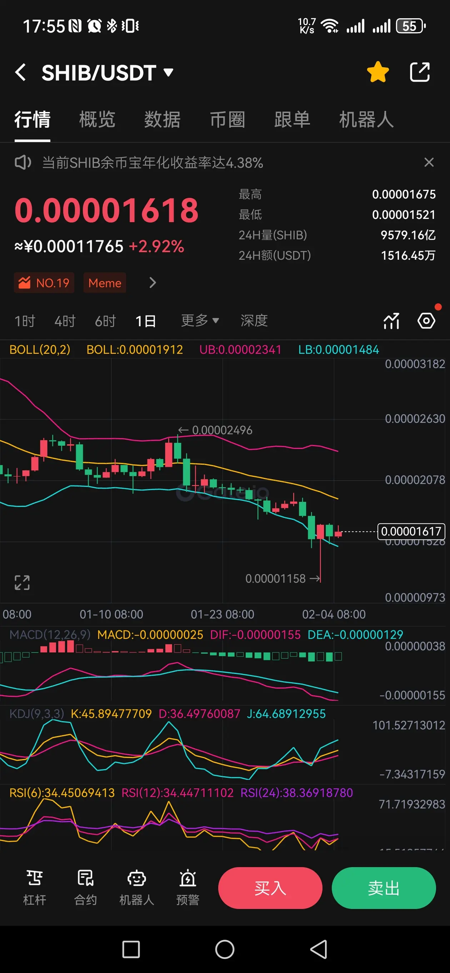Open the SHIB余币宝 yield announcement
This screenshot has height=973, width=450.
[x=152, y=163]
